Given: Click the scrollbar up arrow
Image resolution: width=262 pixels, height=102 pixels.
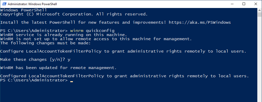Looking at the screenshot, I should (259, 10).
